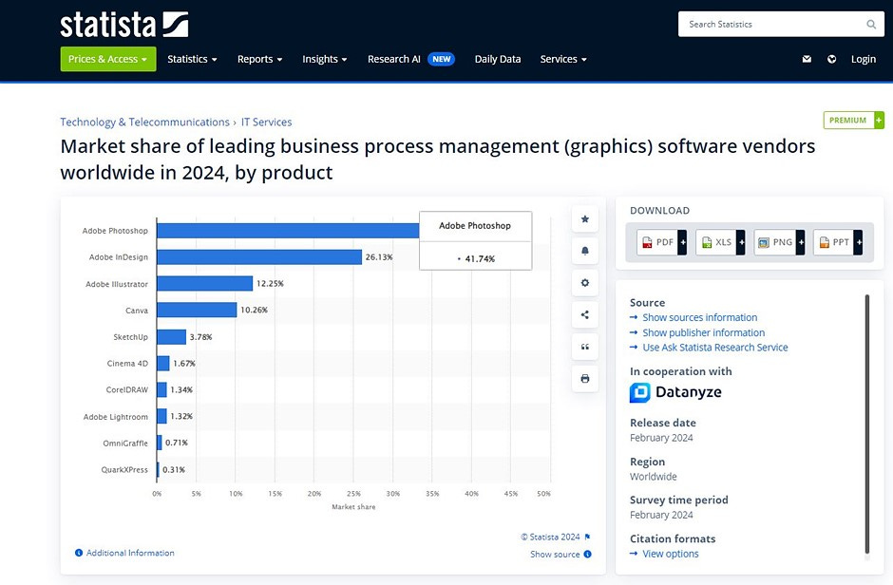This screenshot has width=893, height=585.
Task: Click the globe language icon
Action: (x=831, y=59)
